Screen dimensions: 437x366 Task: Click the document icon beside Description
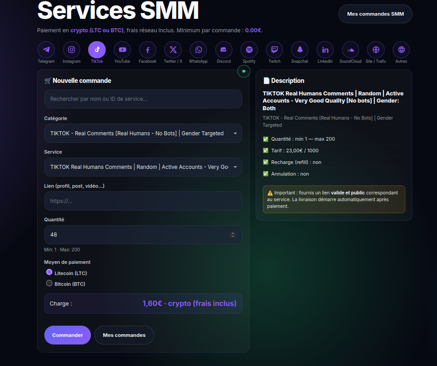tap(266, 81)
